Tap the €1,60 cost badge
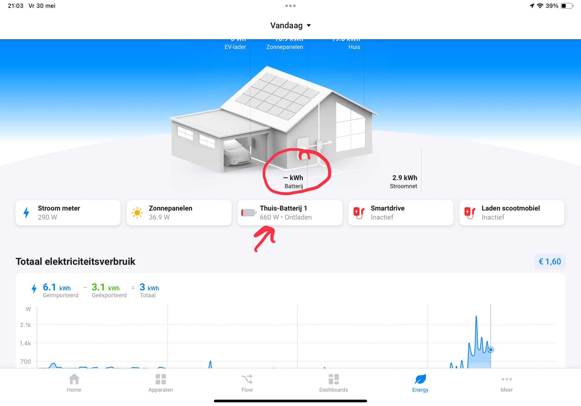 click(x=550, y=261)
